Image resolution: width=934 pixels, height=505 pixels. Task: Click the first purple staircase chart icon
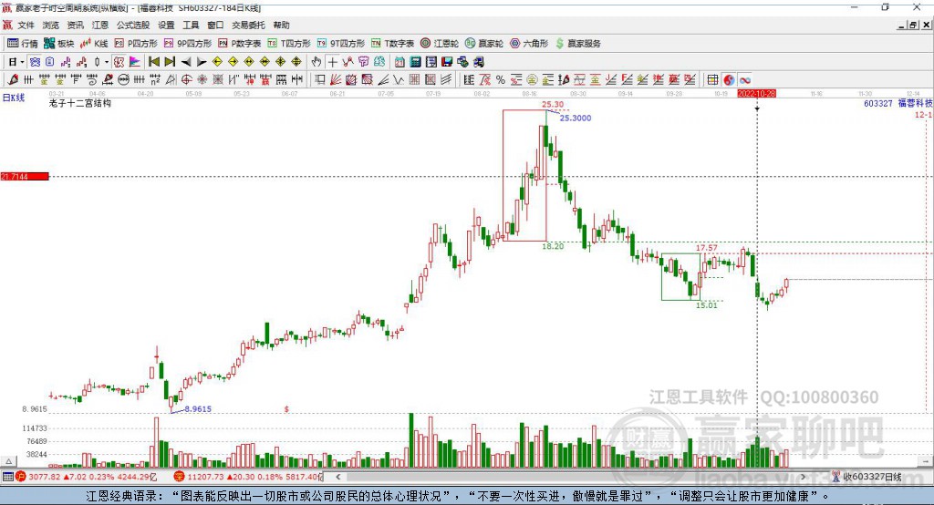(66, 62)
